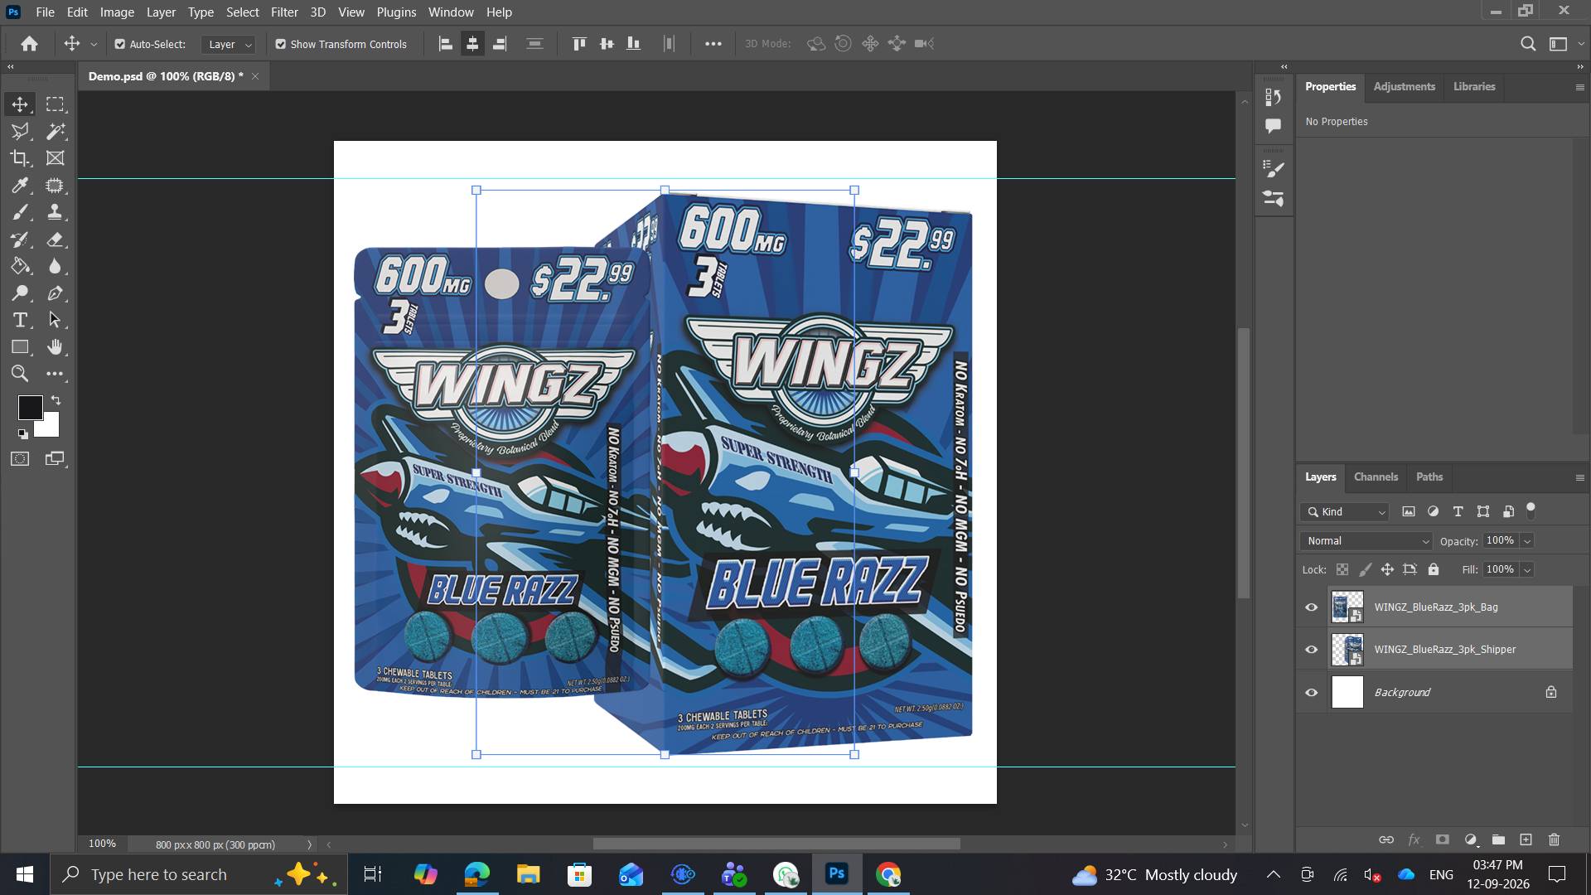1591x895 pixels.
Task: Click the foreground color swatch
Action: point(30,407)
